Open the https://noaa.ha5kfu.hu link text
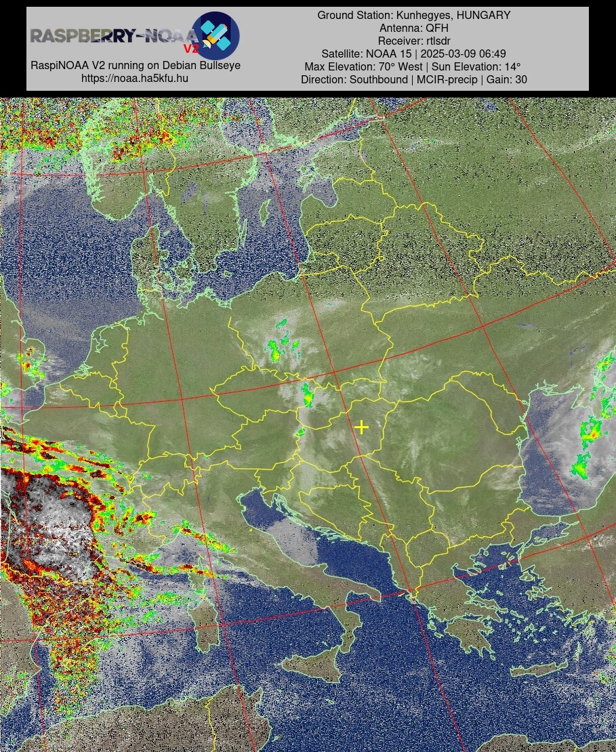The width and height of the screenshot is (616, 752). click(x=135, y=78)
